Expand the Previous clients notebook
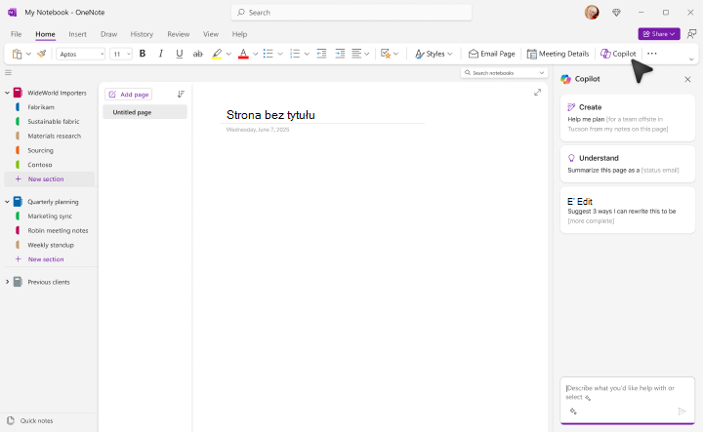703x432 pixels. 7,282
